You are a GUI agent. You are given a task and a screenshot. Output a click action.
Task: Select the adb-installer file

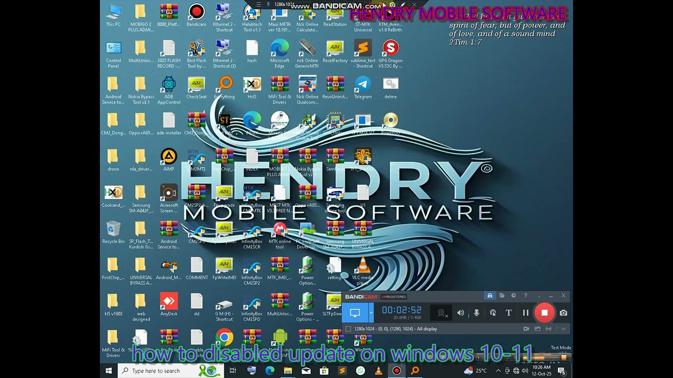[169, 124]
